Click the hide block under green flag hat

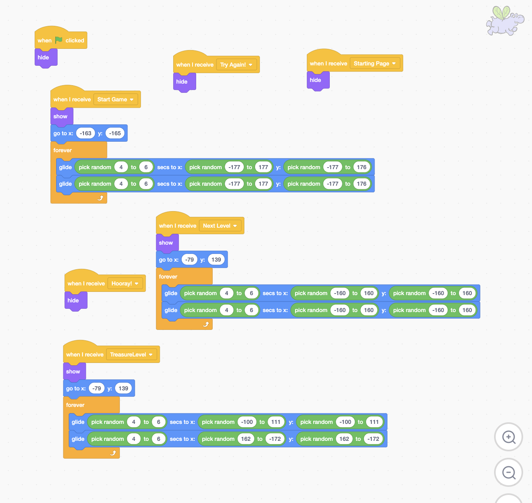(x=44, y=57)
